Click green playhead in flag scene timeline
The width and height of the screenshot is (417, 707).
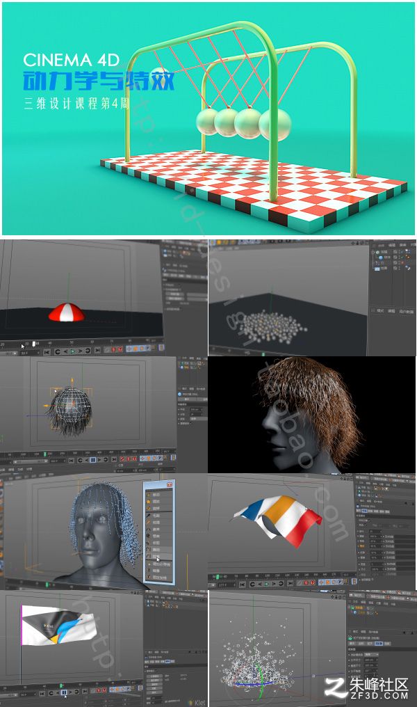click(x=61, y=686)
